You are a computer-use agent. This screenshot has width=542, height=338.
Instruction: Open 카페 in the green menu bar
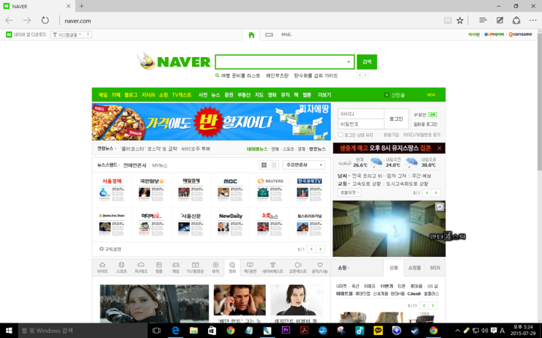pyautogui.click(x=116, y=95)
